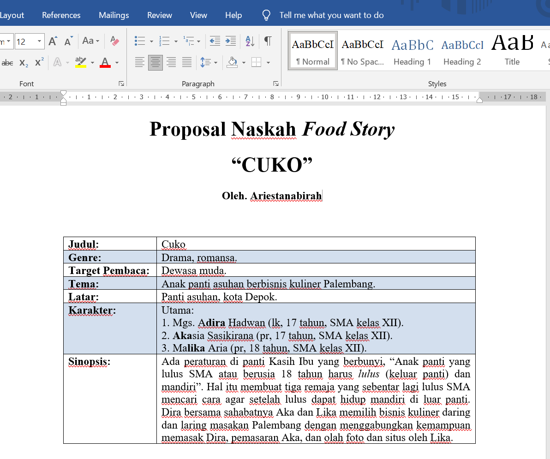Image resolution: width=550 pixels, height=459 pixels.
Task: Apply the No Spacing style
Action: click(362, 50)
